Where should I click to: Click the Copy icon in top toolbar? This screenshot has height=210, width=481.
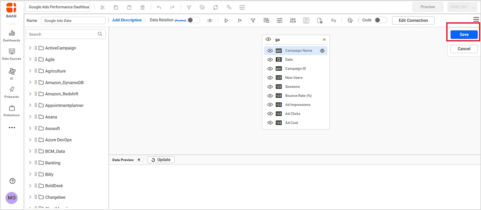pyautogui.click(x=116, y=7)
